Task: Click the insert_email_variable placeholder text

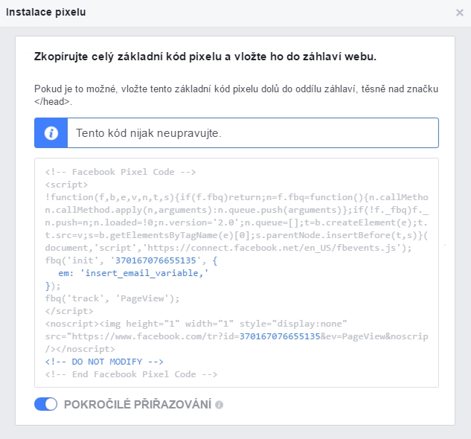Action: tap(144, 273)
